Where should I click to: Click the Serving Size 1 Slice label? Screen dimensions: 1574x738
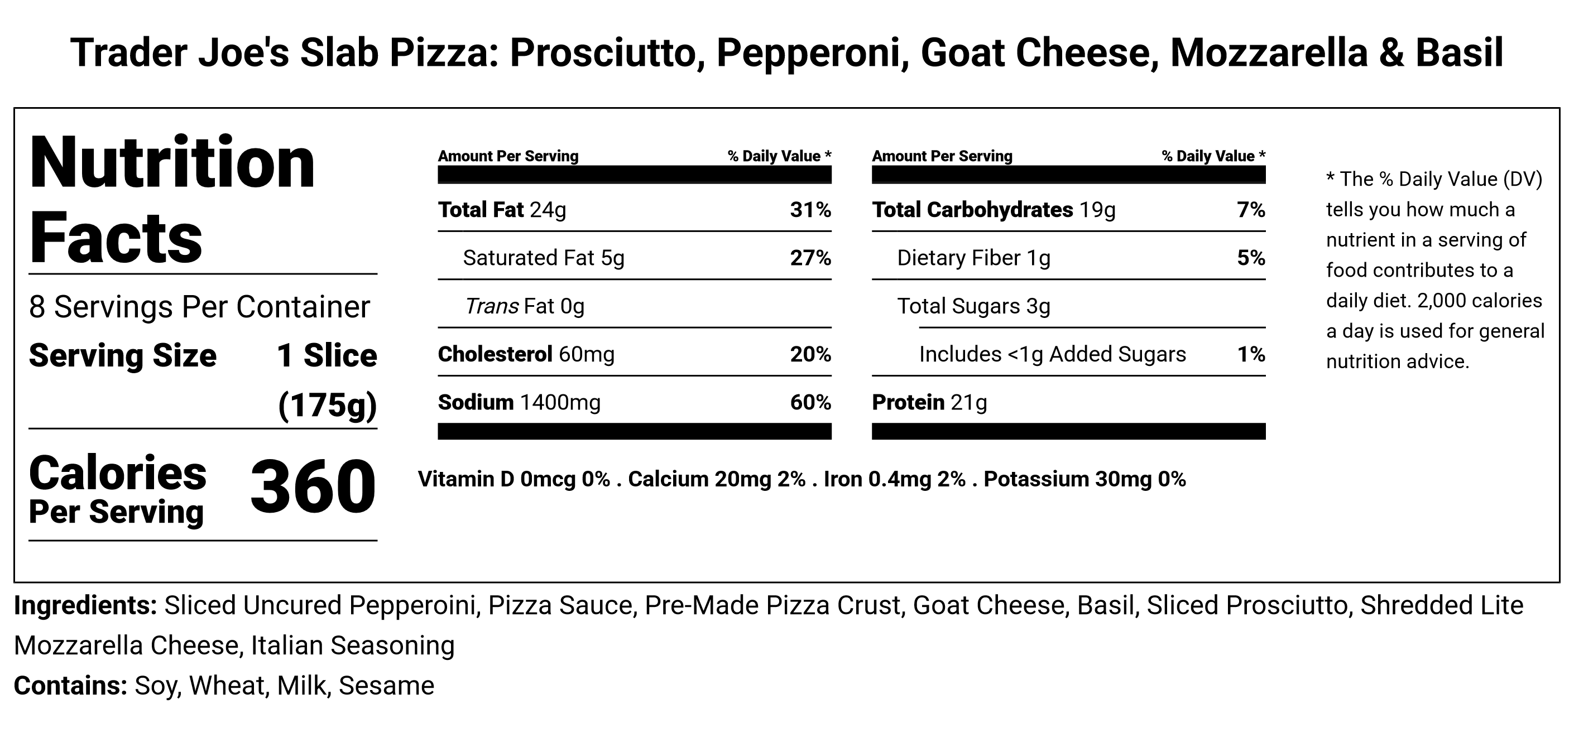point(202,356)
